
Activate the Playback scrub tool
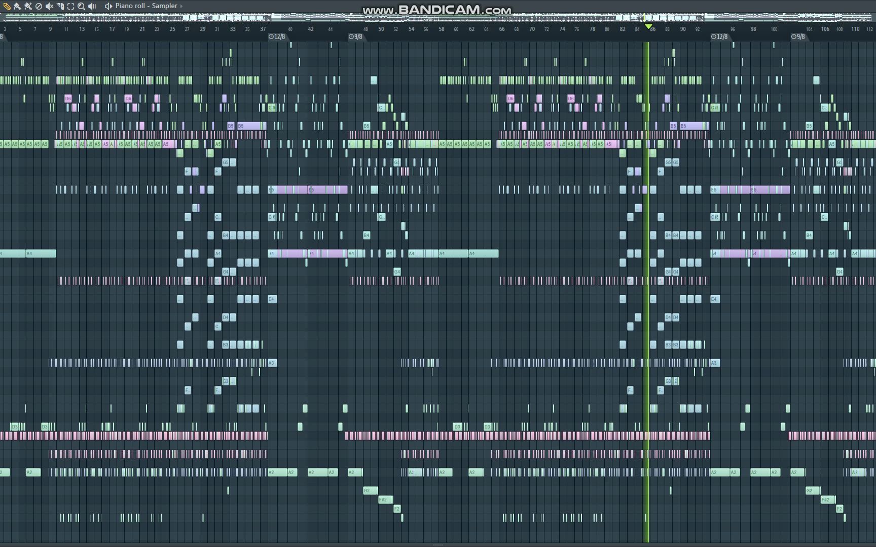point(92,6)
